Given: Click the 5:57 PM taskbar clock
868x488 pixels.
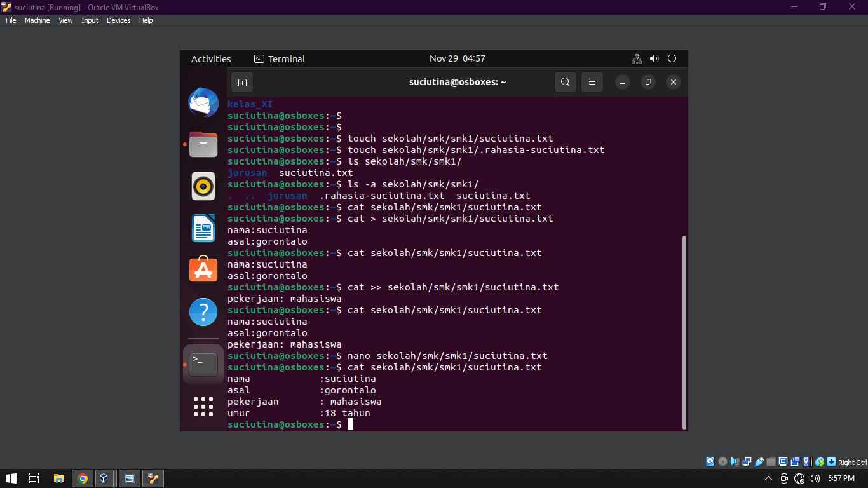Looking at the screenshot, I should (841, 478).
